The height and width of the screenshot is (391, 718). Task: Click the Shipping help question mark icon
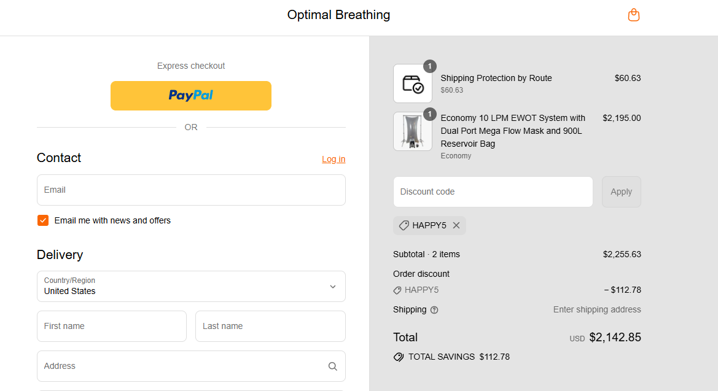(434, 310)
